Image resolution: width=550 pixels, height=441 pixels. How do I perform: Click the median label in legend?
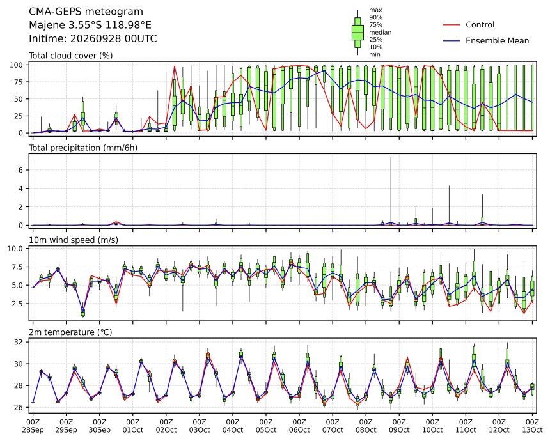click(x=381, y=32)
